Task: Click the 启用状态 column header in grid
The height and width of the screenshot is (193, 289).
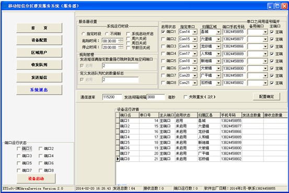Action: point(186,115)
